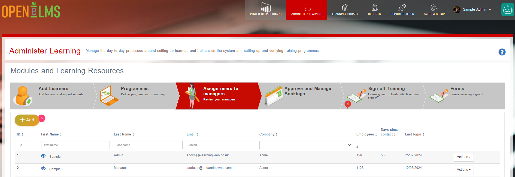Focus the email filter field
This screenshot has height=177, width=515.
tap(221, 145)
